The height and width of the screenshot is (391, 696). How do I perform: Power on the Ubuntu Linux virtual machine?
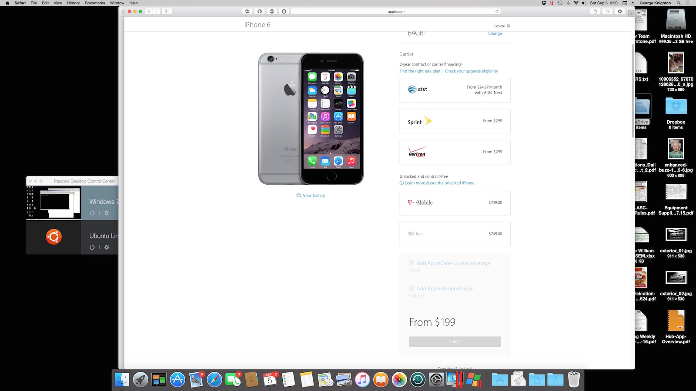(92, 247)
